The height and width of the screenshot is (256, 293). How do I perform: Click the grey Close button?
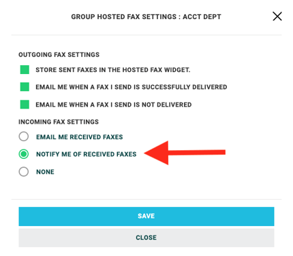coord(146,238)
